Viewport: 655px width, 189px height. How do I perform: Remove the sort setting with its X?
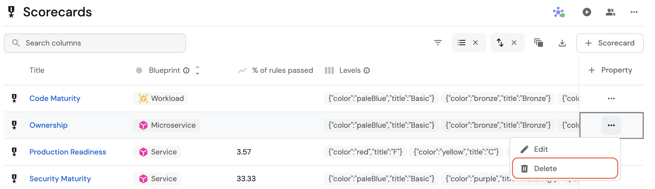[x=514, y=43]
